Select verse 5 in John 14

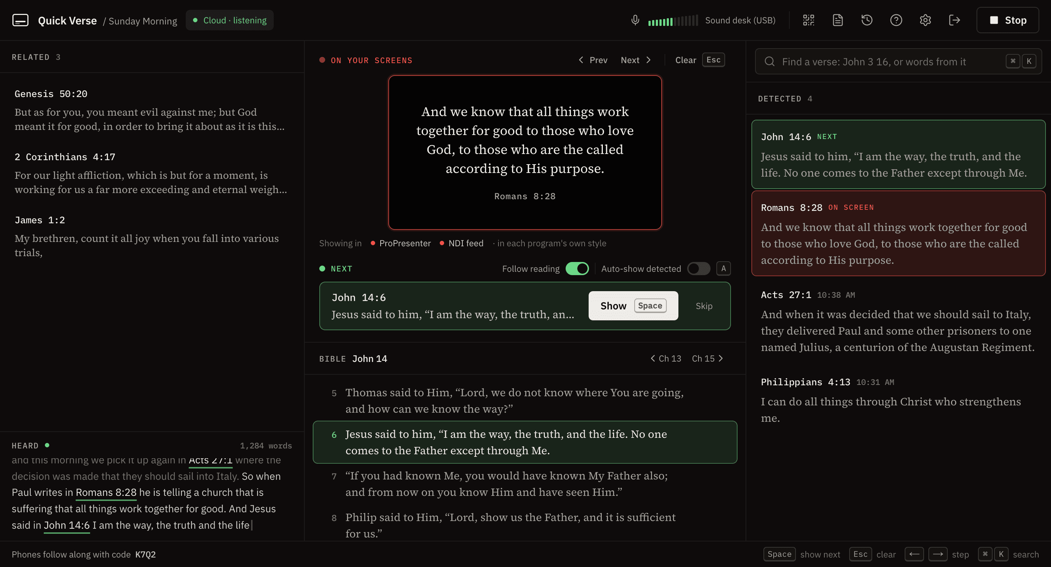pyautogui.click(x=525, y=400)
